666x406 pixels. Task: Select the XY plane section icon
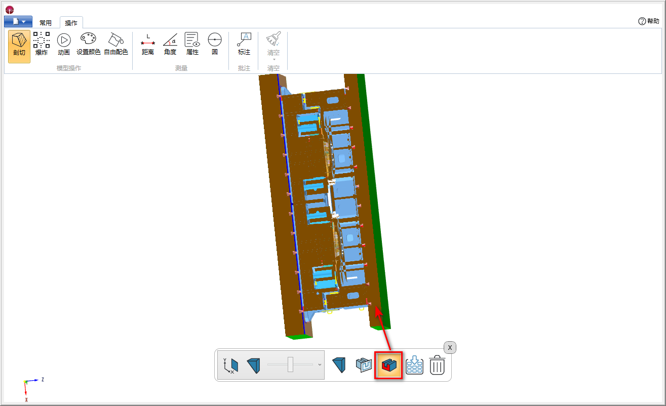coord(231,364)
